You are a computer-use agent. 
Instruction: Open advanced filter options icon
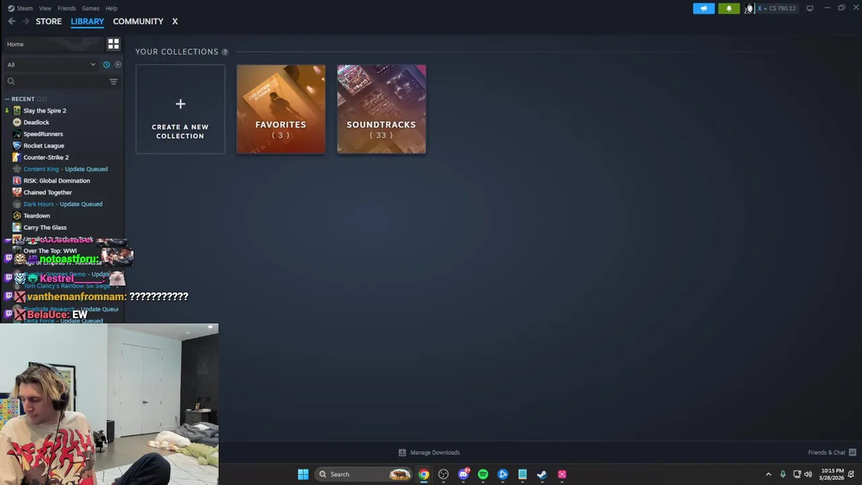tap(113, 82)
